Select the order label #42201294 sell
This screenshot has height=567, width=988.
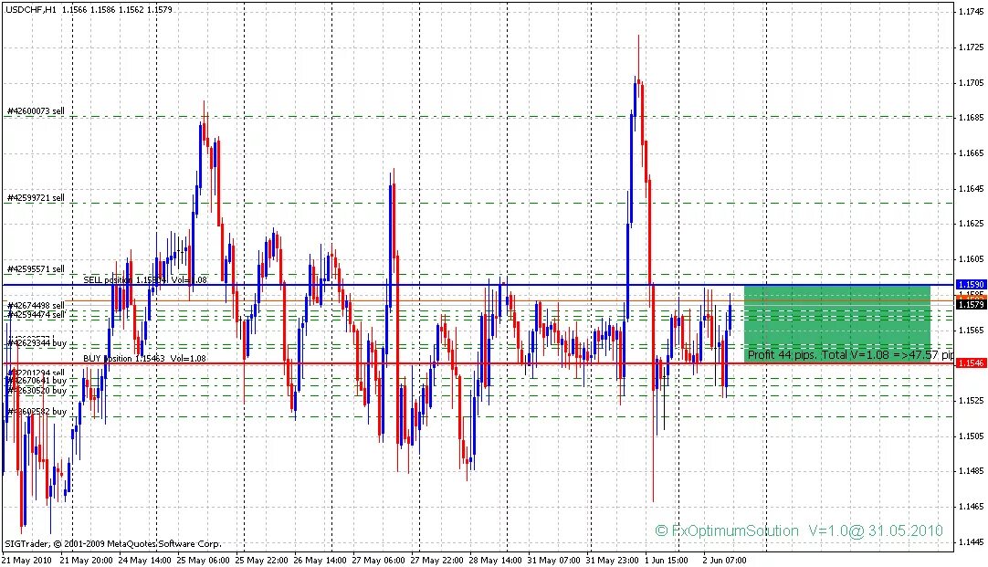[36, 373]
